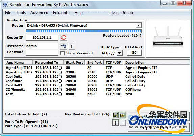
Task: Open the Router model dropdown
Action: click(139, 25)
